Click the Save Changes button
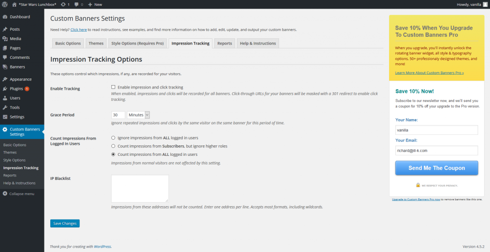This screenshot has height=252, width=490. pos(65,223)
